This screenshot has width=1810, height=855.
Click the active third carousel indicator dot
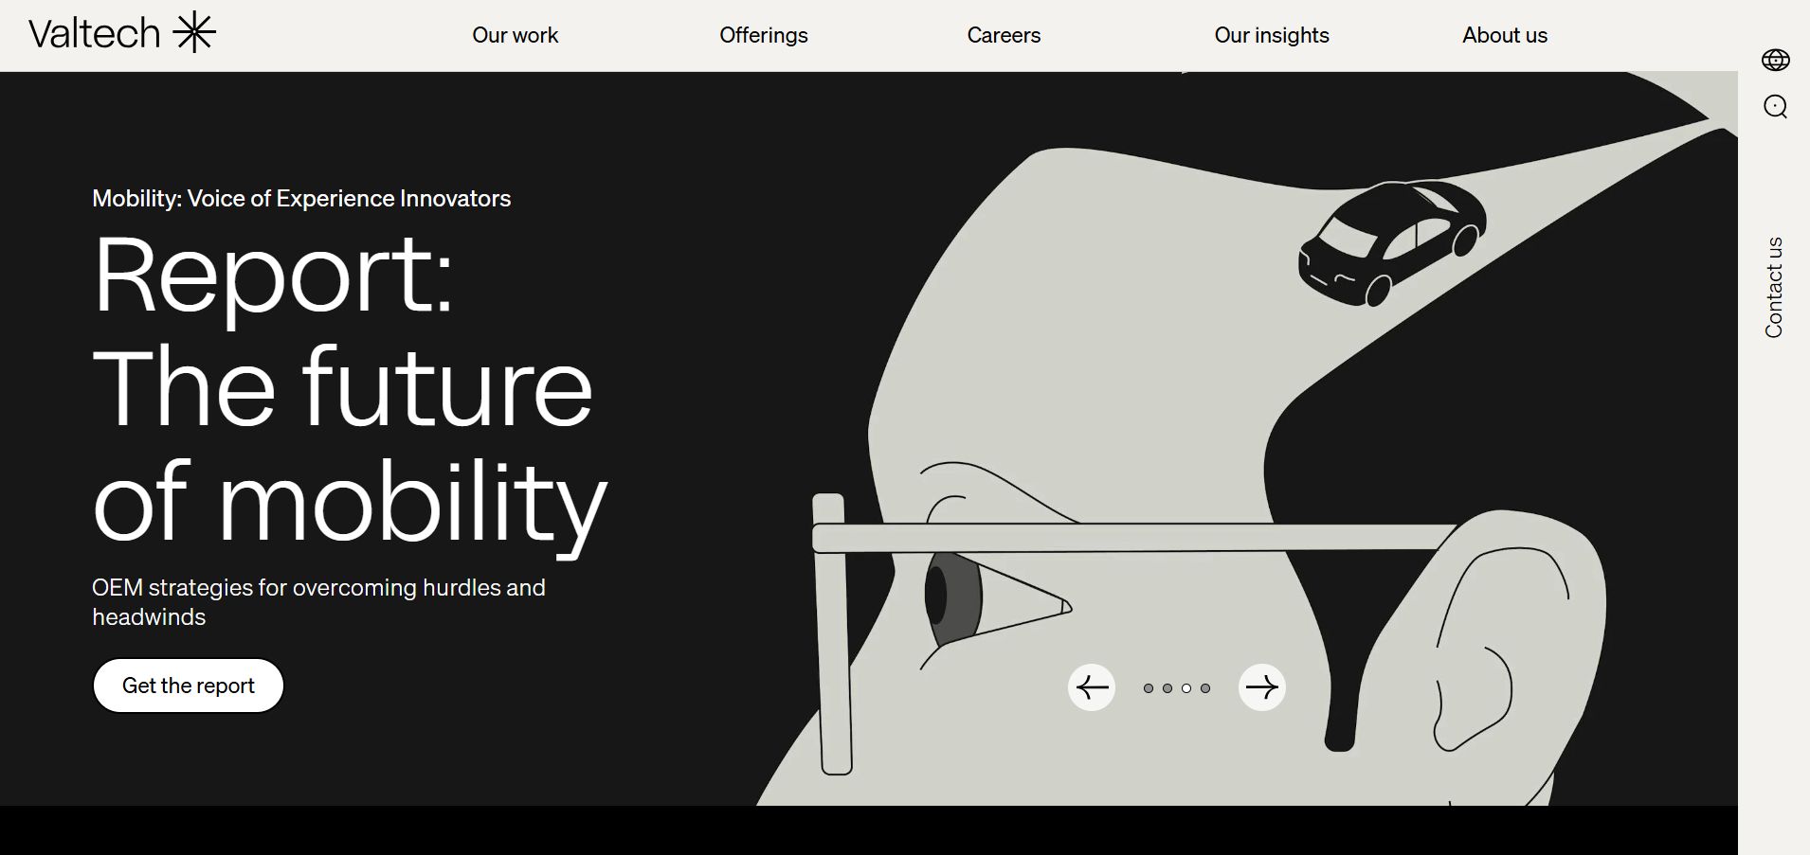[x=1186, y=688]
